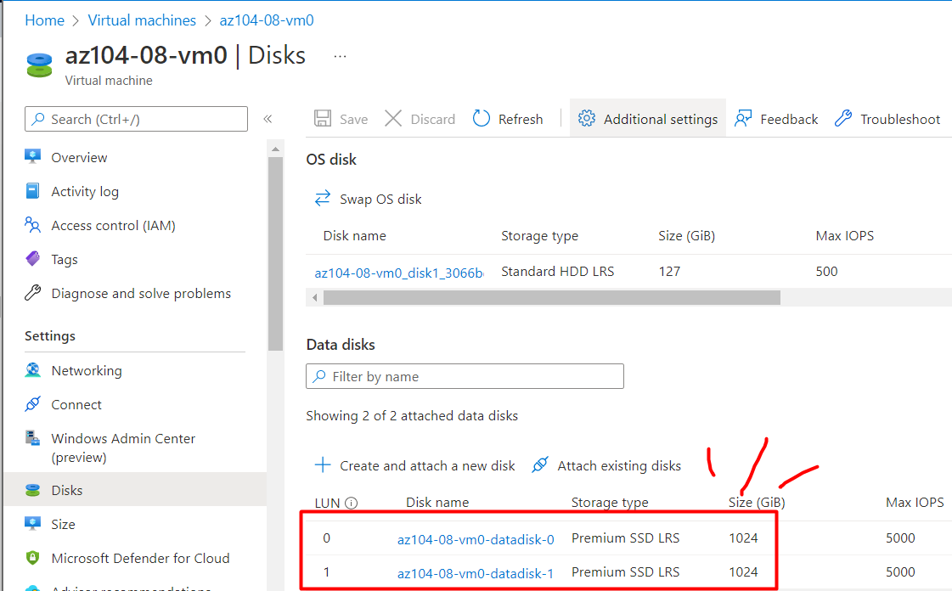This screenshot has width=952, height=591.
Task: Click the Troubleshoot wrench icon
Action: tap(843, 118)
